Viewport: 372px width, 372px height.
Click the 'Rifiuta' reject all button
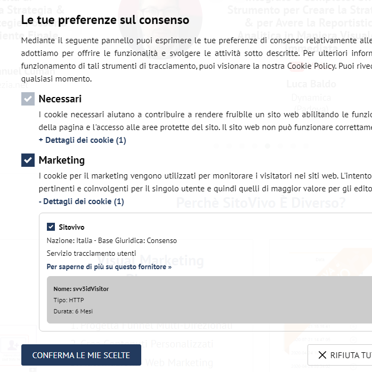click(340, 355)
